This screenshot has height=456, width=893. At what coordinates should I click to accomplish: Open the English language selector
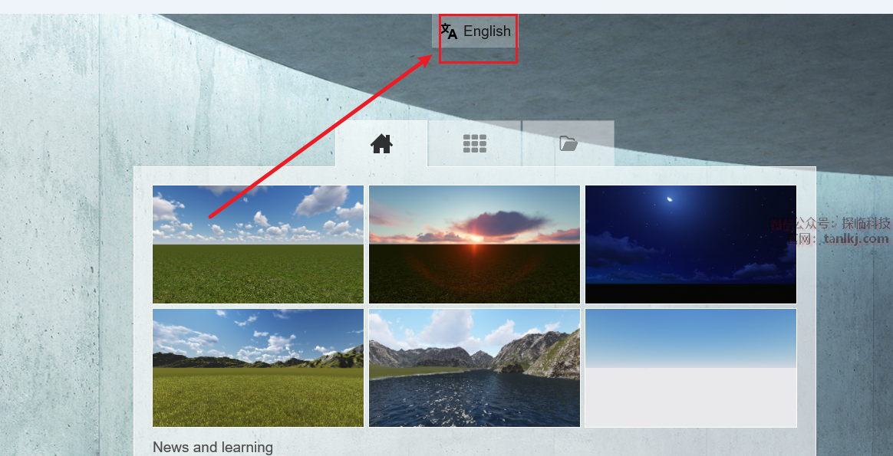point(475,31)
